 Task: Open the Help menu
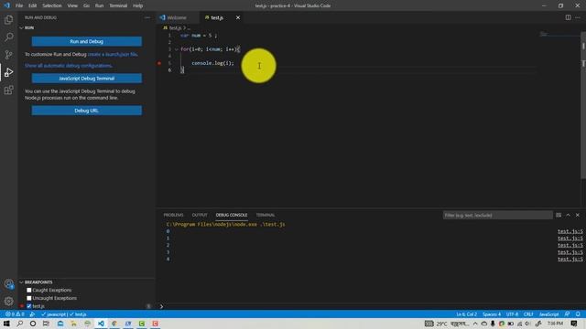pyautogui.click(x=138, y=5)
